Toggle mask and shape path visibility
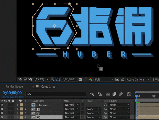159x120 pixels. pos(58,79)
